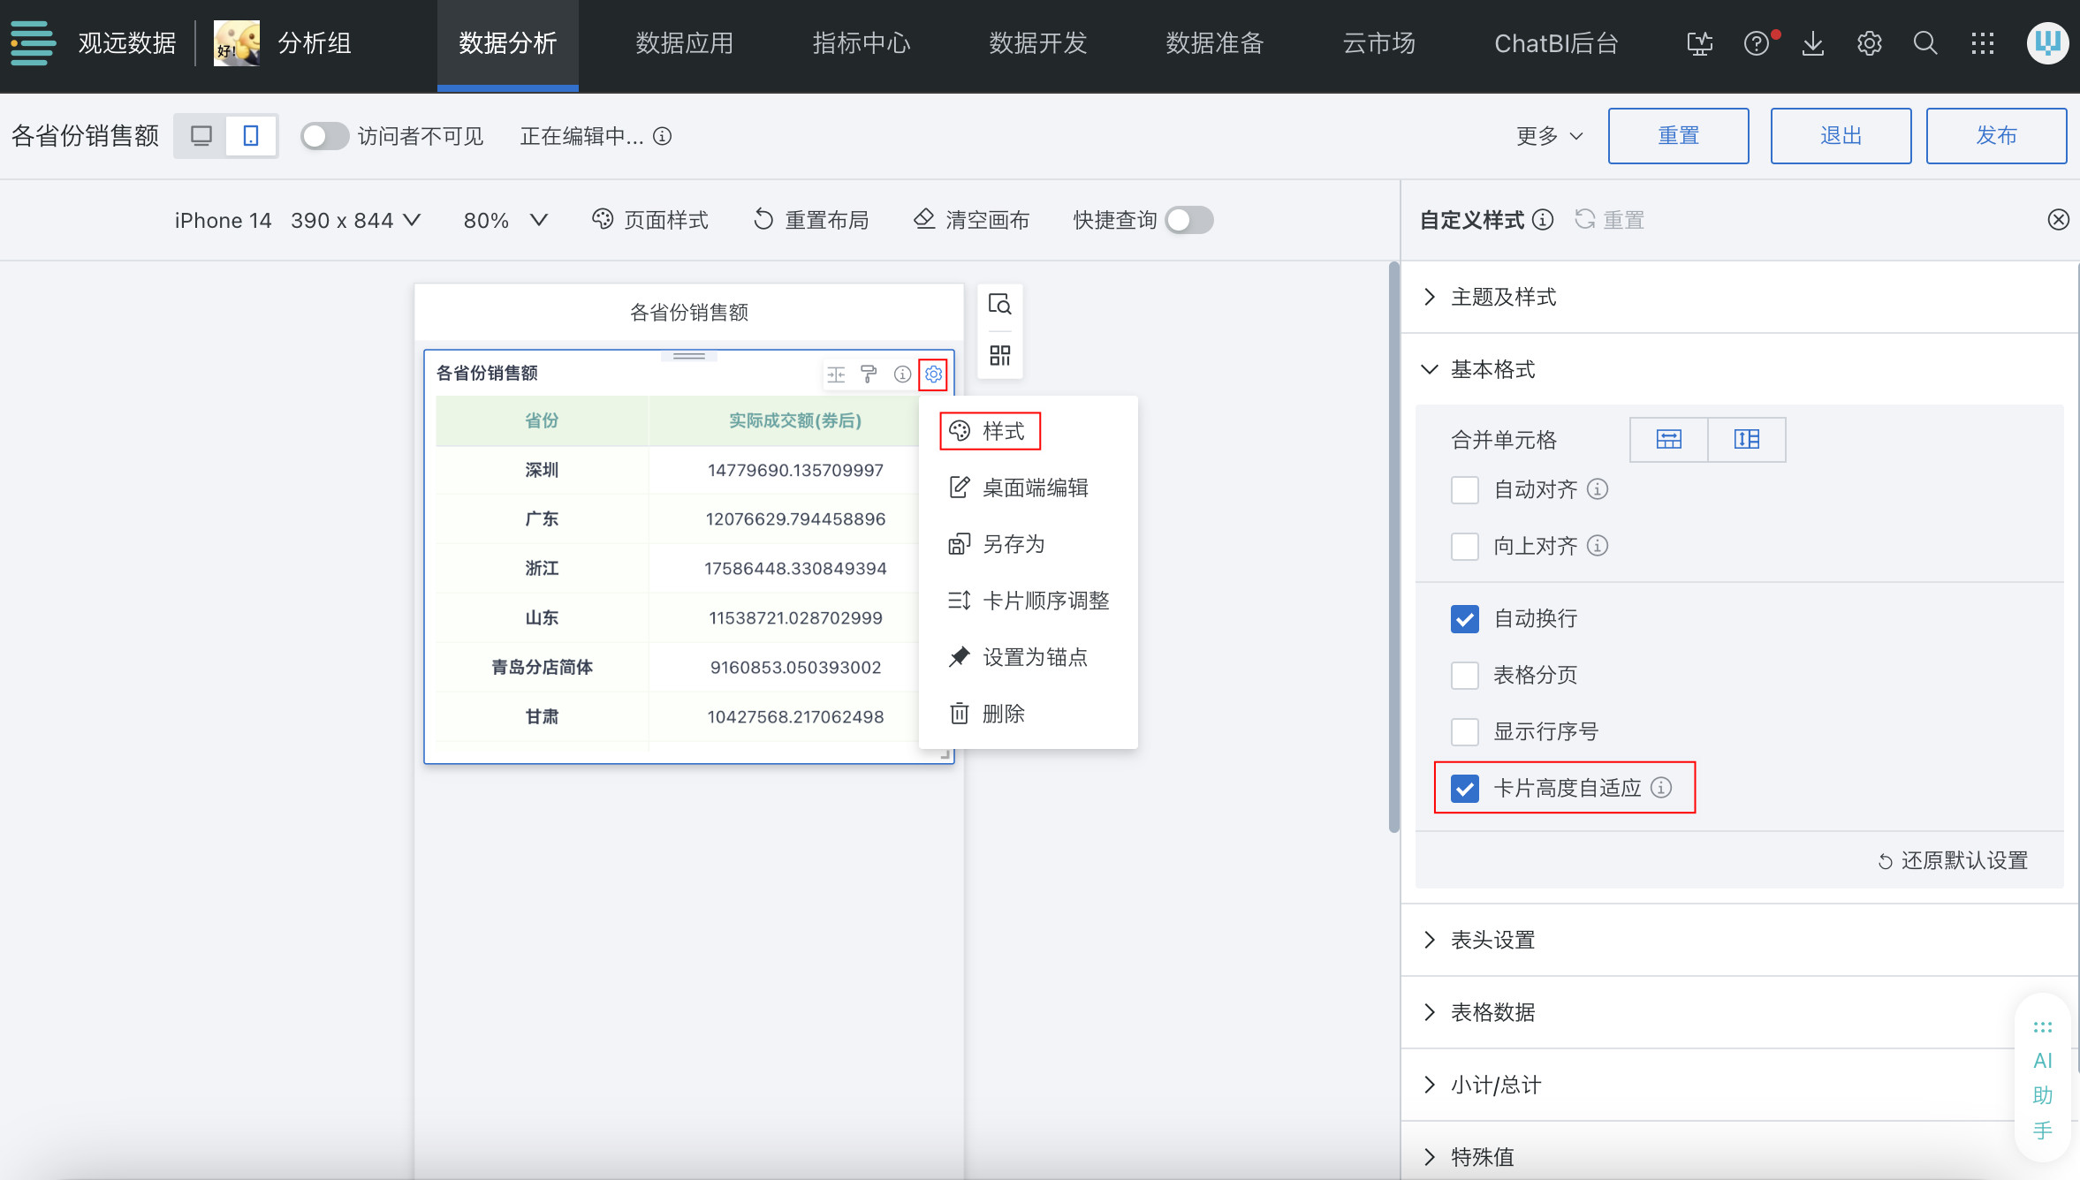Toggle 访问者不可见 switch
The image size is (2080, 1180).
324,136
